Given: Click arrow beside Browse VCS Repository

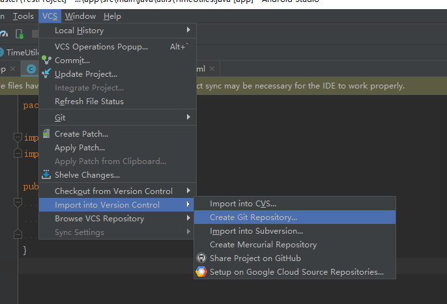Looking at the screenshot, I should tap(188, 218).
